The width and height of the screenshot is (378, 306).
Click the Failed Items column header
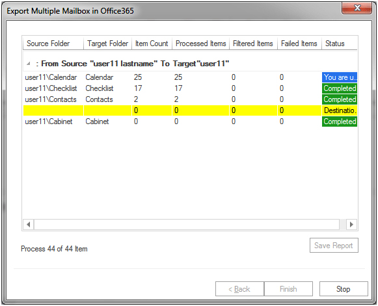click(x=300, y=44)
